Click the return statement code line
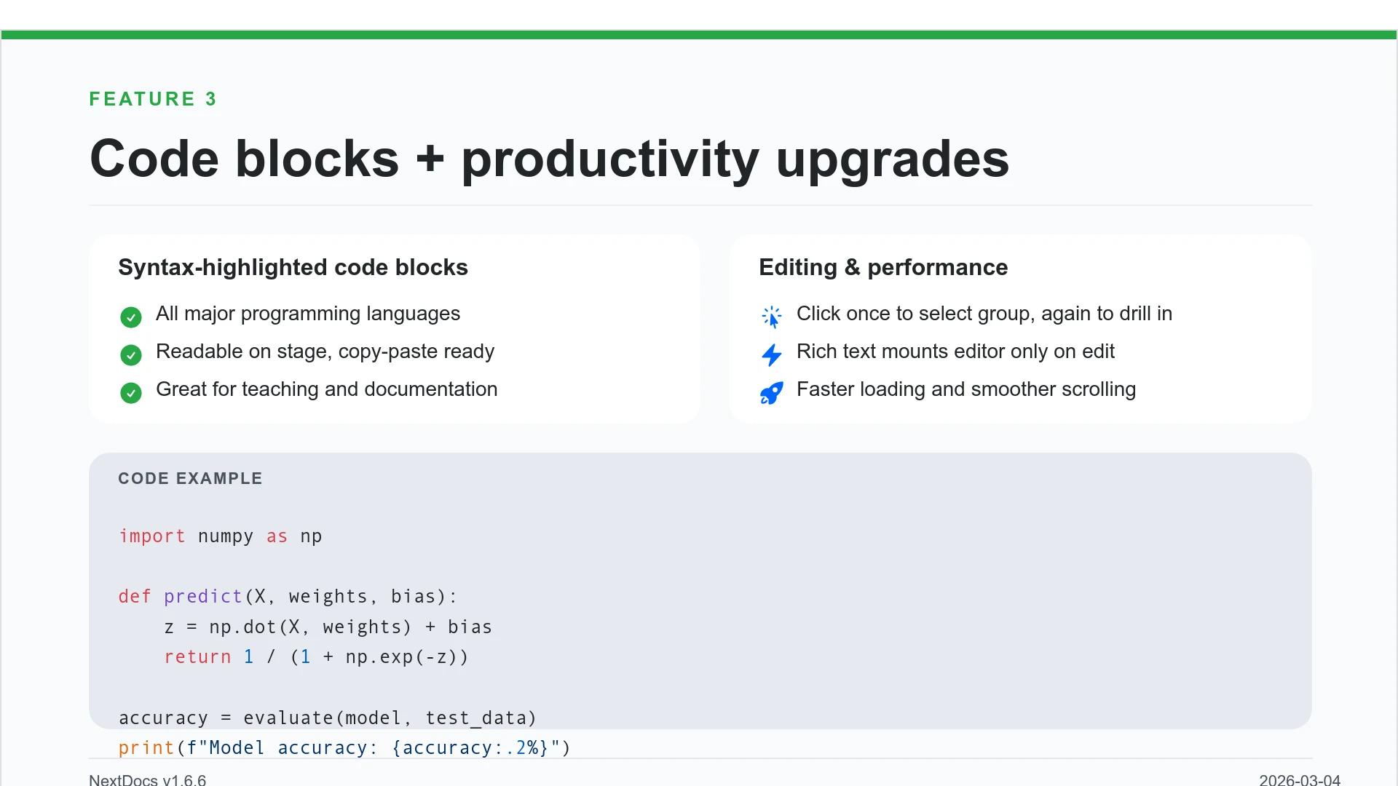 (316, 657)
